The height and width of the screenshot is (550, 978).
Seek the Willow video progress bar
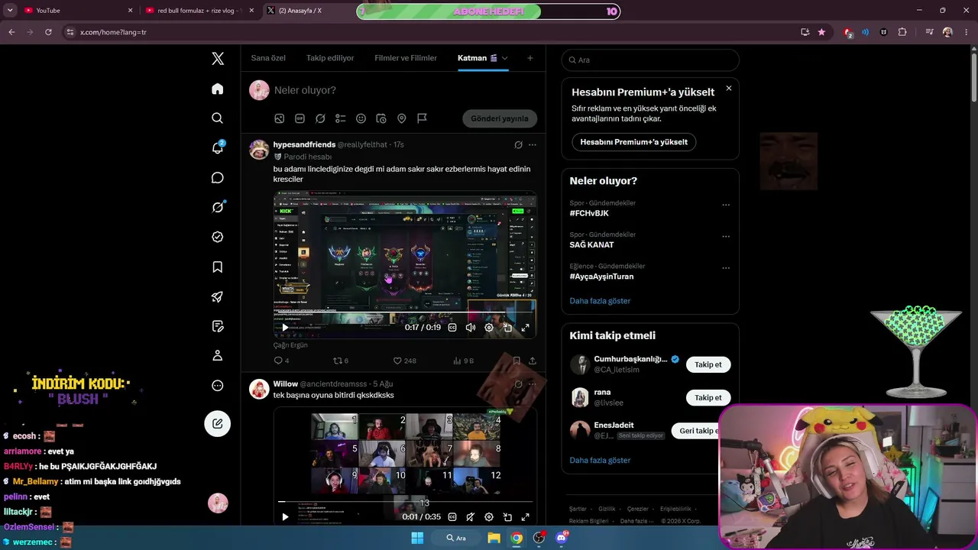pyautogui.click(x=405, y=502)
